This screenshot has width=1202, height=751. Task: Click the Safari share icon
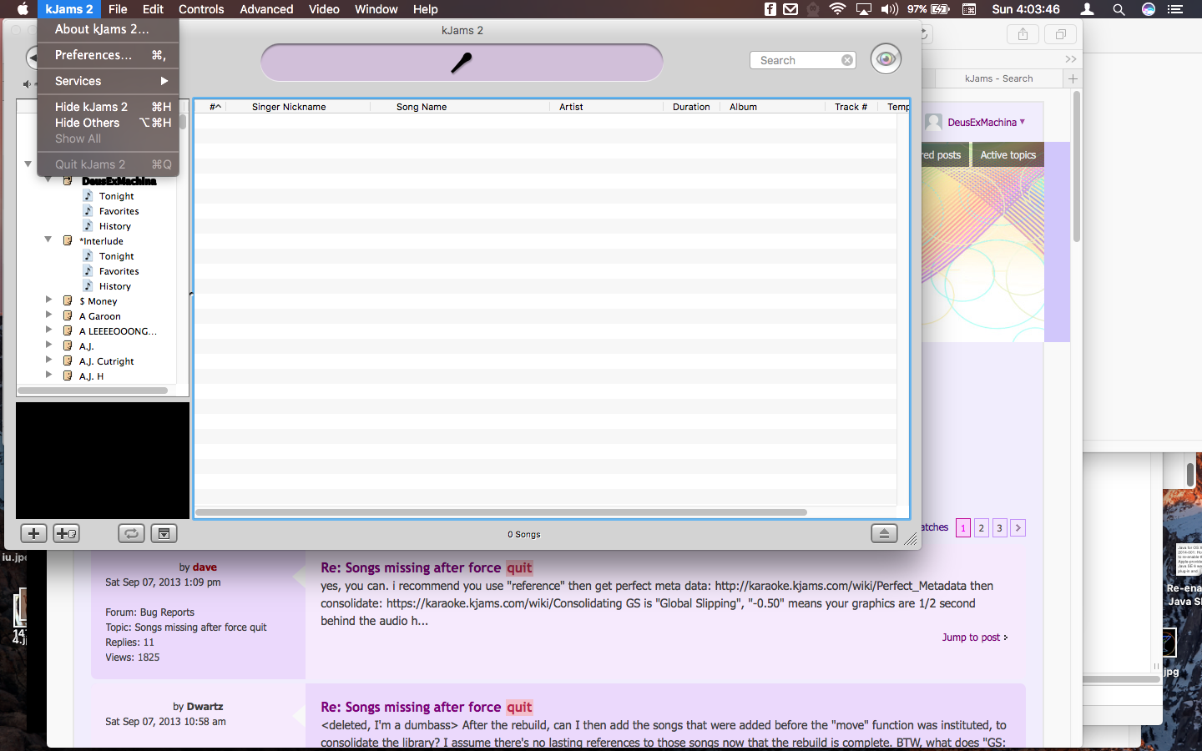tap(1023, 34)
